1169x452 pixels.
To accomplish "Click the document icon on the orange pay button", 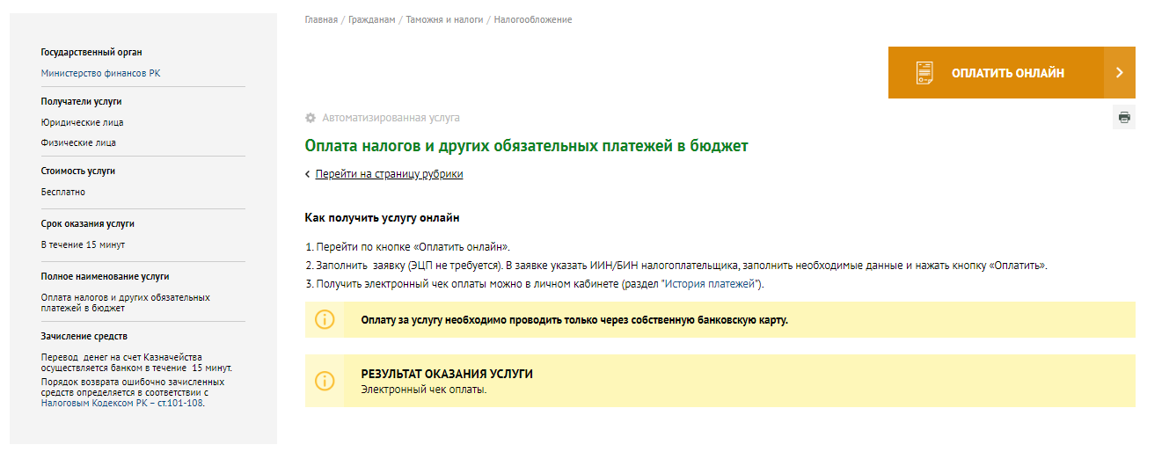I will click(x=924, y=73).
